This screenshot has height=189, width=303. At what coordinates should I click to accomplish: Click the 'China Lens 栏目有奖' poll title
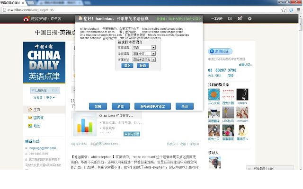(x=116, y=116)
